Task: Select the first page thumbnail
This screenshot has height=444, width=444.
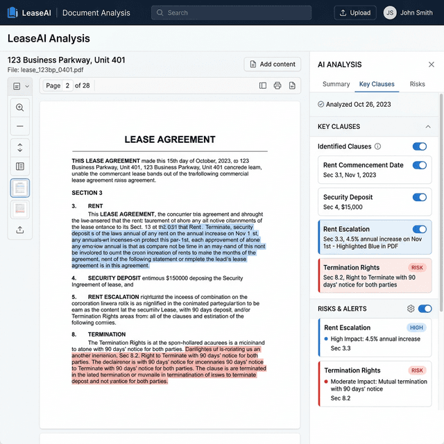Action: 20,188
